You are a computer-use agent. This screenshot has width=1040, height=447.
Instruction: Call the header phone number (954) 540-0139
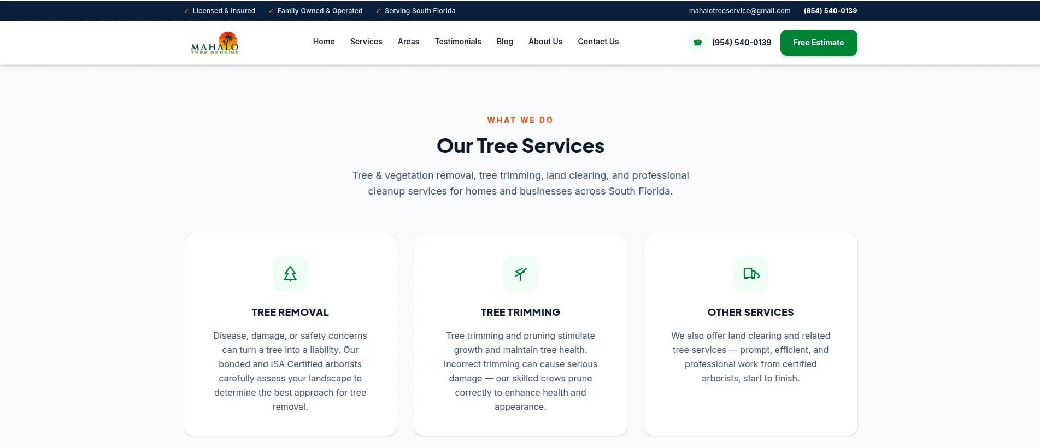[x=742, y=43]
